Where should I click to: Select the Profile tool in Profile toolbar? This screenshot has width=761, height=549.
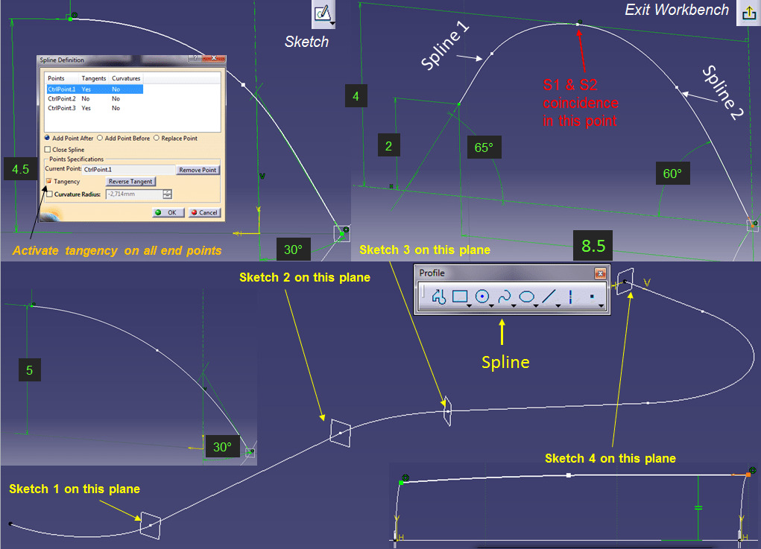coord(438,296)
